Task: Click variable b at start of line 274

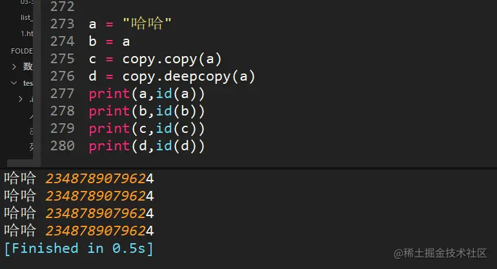Action: click(x=92, y=41)
